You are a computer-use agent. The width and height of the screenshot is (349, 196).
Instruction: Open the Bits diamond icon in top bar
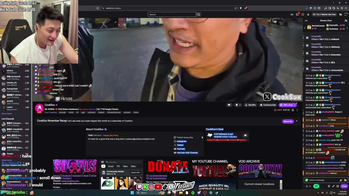tap(308, 14)
